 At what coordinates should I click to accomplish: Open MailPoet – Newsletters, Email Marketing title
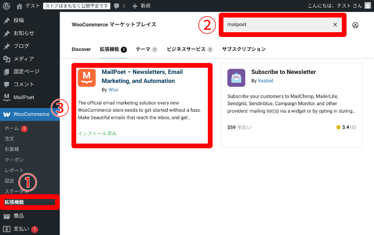pos(142,76)
